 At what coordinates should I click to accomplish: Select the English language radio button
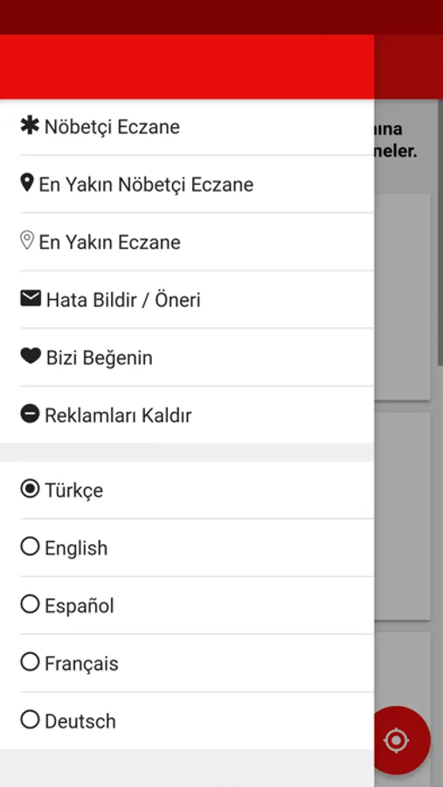click(30, 547)
